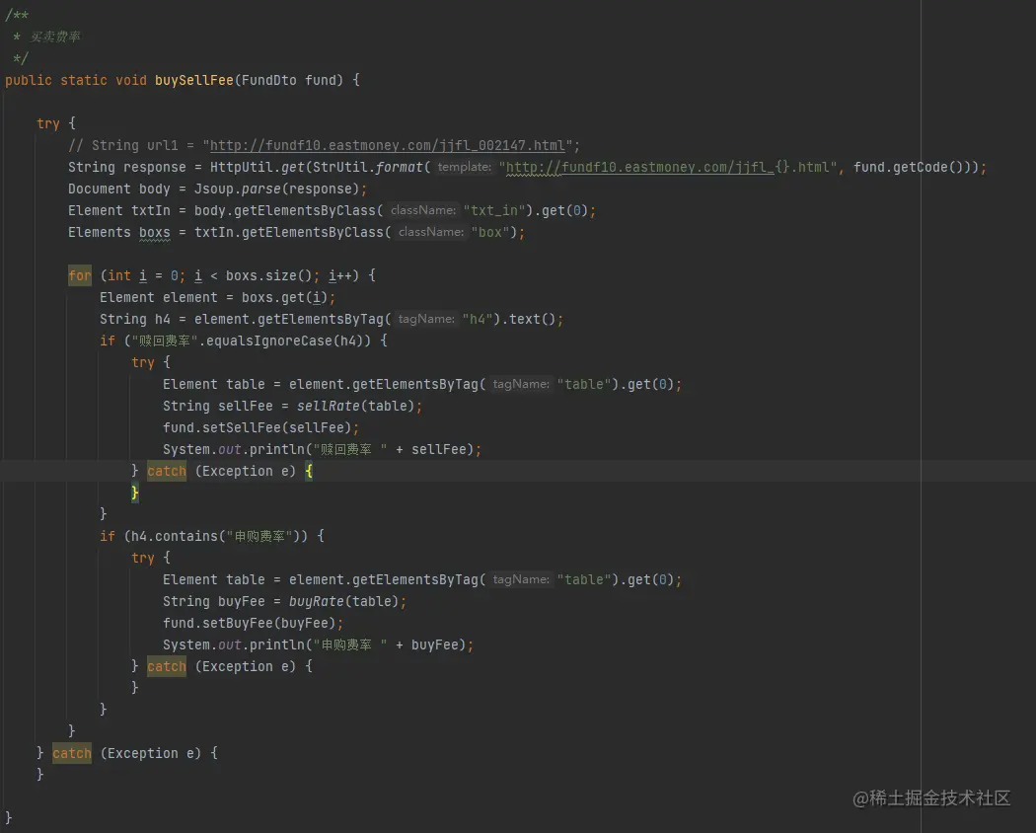Click fund.setSellFee(sellFee) statement
Image resolution: width=1036 pixels, height=833 pixels.
click(261, 427)
